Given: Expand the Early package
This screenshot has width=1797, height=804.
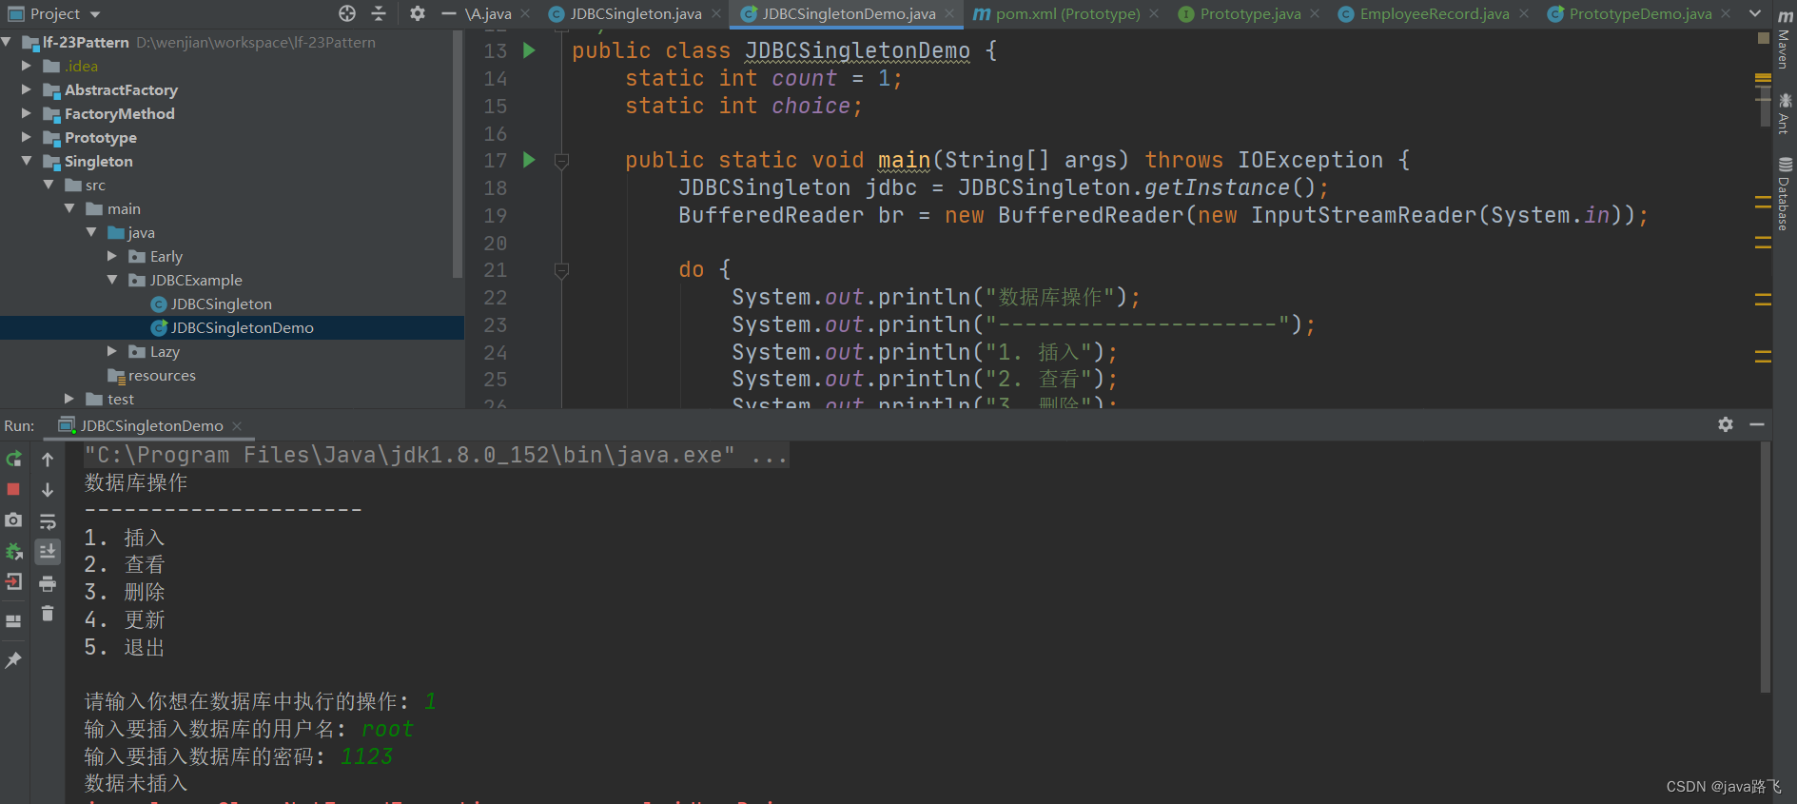Looking at the screenshot, I should click(112, 256).
